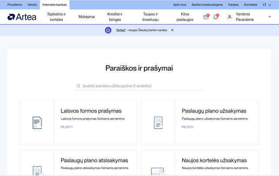The height and width of the screenshot is (176, 279).
Task: Click PILDYTI under Paslaugų plano užsakymas
Action: pos(188,127)
